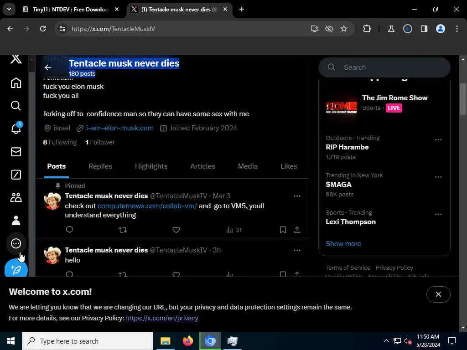Like the pinned post
The width and height of the screenshot is (467, 350).
pyautogui.click(x=176, y=230)
